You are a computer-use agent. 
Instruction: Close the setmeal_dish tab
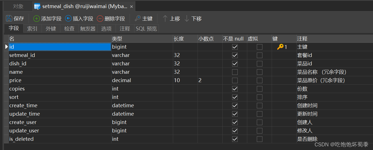point(132,6)
